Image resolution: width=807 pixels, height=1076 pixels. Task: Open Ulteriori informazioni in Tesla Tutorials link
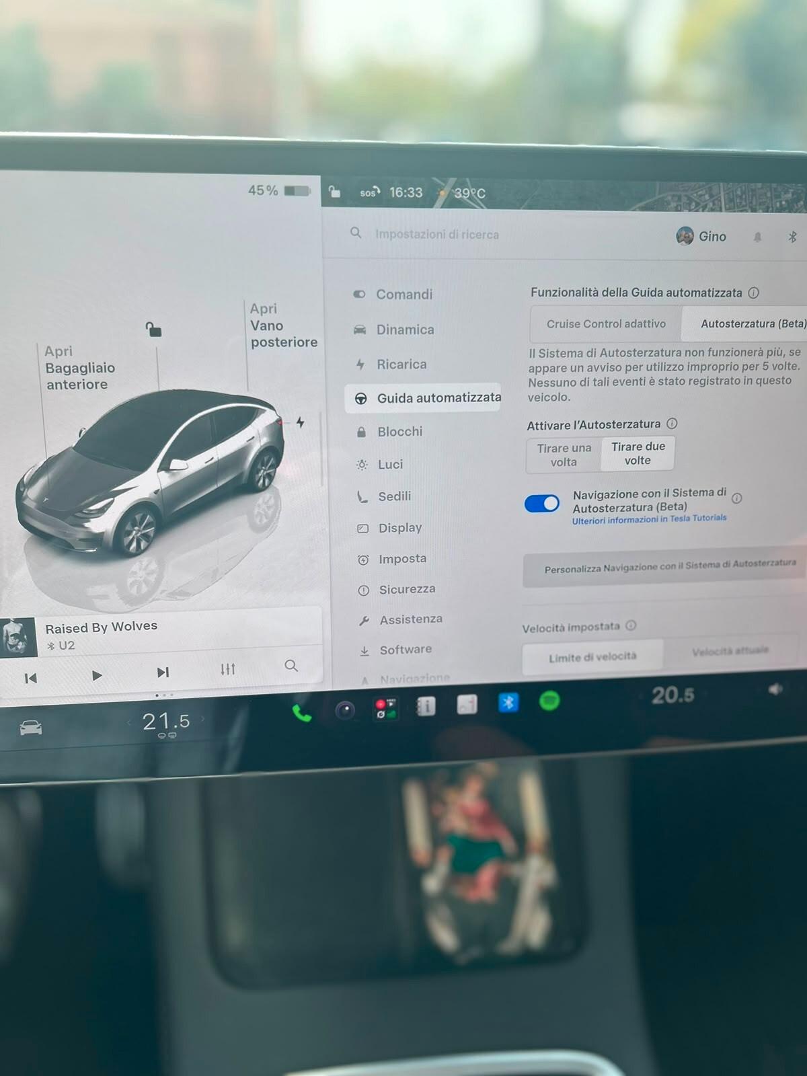coord(649,519)
